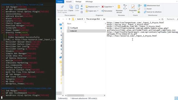Click the This PC icon in the navigation pane
Viewport: 178px width, 100px height.
pos(61,24)
